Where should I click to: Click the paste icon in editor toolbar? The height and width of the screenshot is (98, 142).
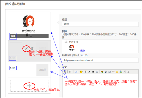[x=65, y=72]
